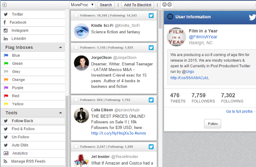
Task: Click the Red flag inbox swatch
Action: point(6,96)
